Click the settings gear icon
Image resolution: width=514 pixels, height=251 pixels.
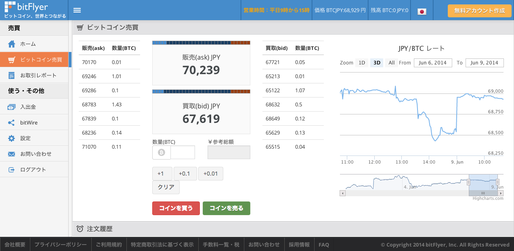(x=12, y=138)
